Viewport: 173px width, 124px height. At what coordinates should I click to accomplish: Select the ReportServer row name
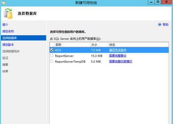click(64, 56)
